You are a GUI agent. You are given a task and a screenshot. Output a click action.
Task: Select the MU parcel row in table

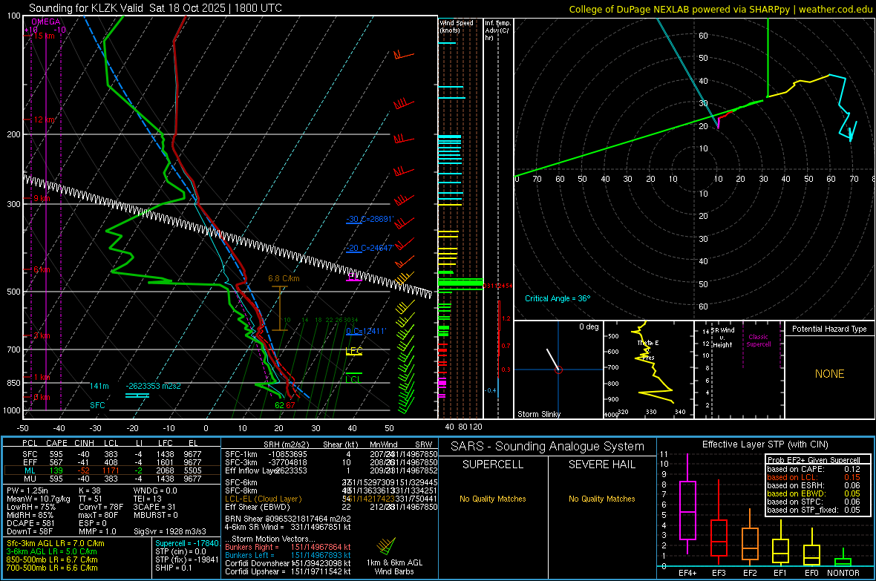[111, 478]
